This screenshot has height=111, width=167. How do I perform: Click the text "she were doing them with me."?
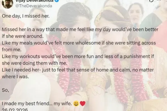click(x=35, y=63)
